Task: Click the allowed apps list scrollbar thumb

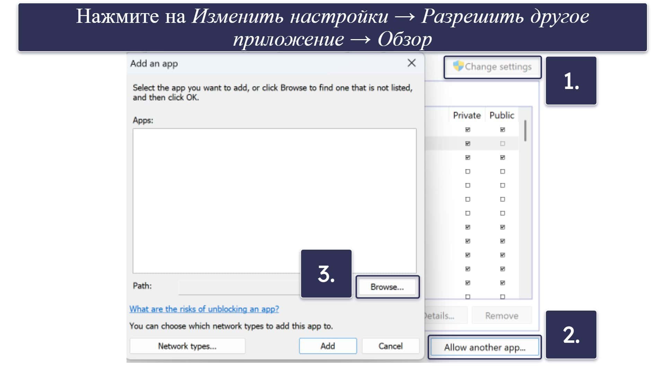Action: 525,131
